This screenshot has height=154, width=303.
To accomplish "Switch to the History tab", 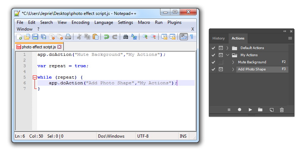I will (219, 38).
